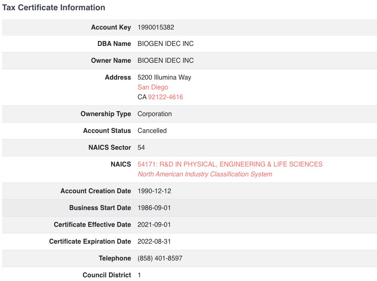Click the Council District label

coord(107,275)
